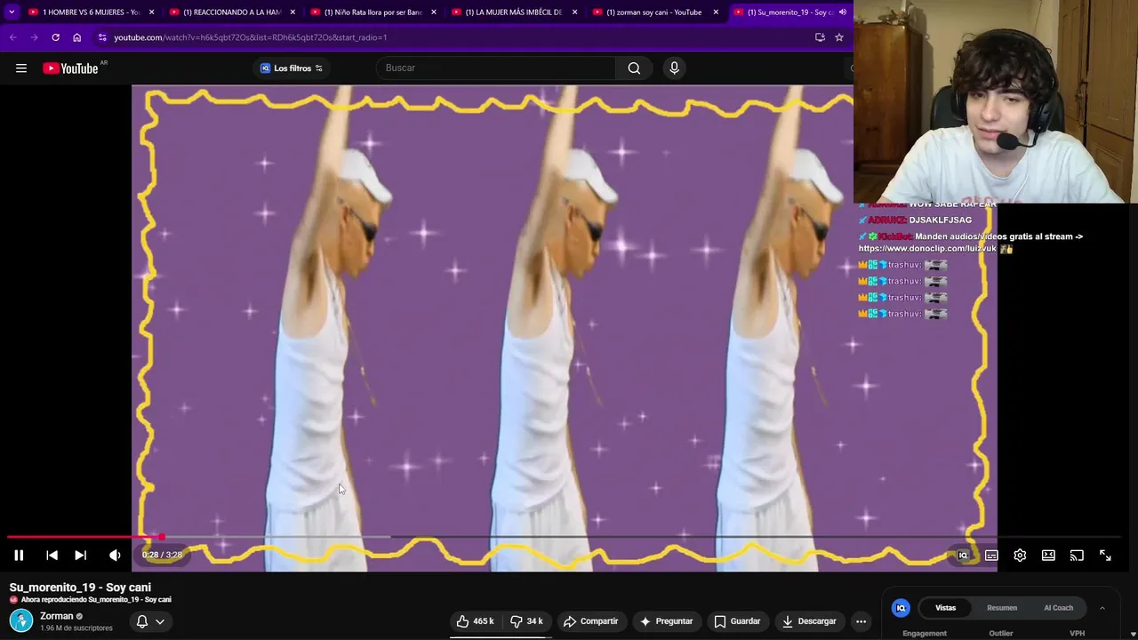Mute audio on Su_morenito_19 tab
Image resolution: width=1138 pixels, height=640 pixels.
pos(842,12)
